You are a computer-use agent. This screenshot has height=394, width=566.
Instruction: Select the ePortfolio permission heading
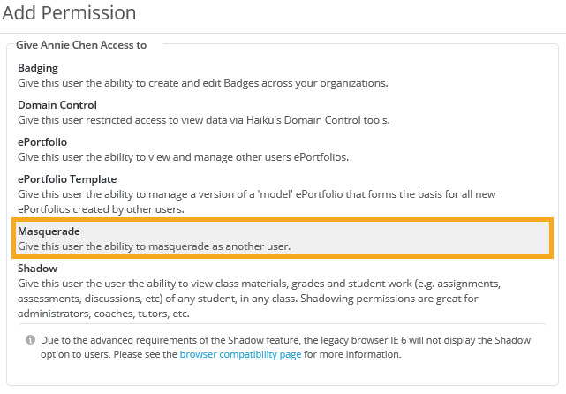(42, 142)
